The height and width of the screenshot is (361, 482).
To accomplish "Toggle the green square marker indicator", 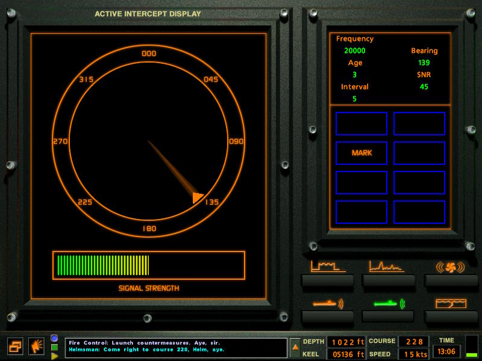I will point(54,347).
